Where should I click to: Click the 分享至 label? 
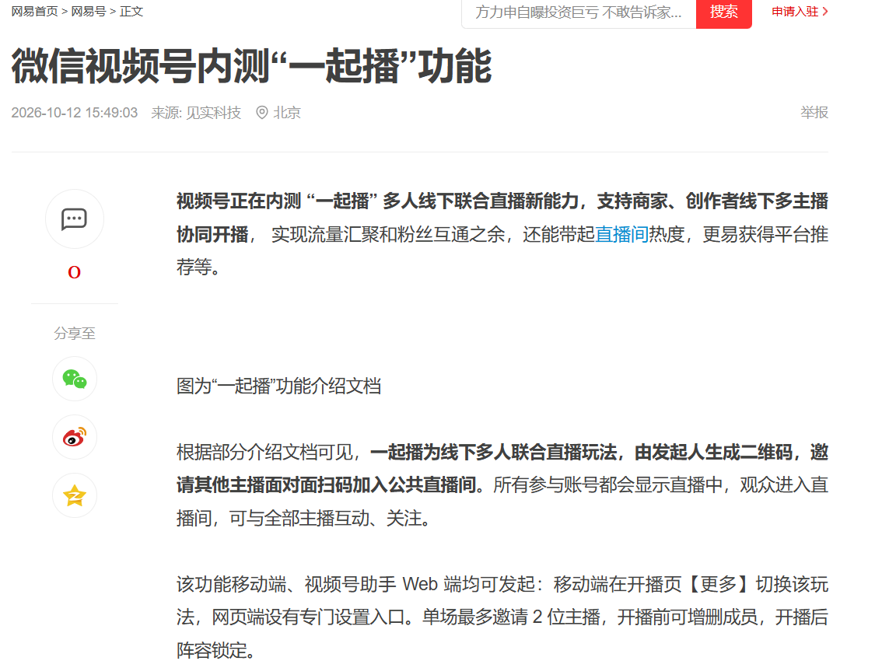tap(74, 334)
